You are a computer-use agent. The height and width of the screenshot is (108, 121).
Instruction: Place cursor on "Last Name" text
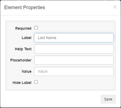(47, 38)
